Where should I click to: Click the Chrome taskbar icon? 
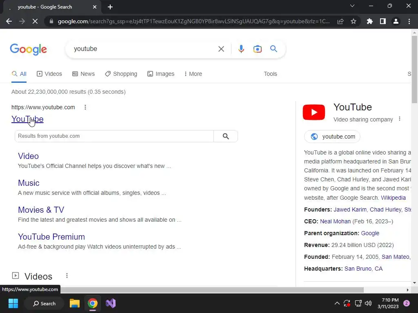point(93,303)
